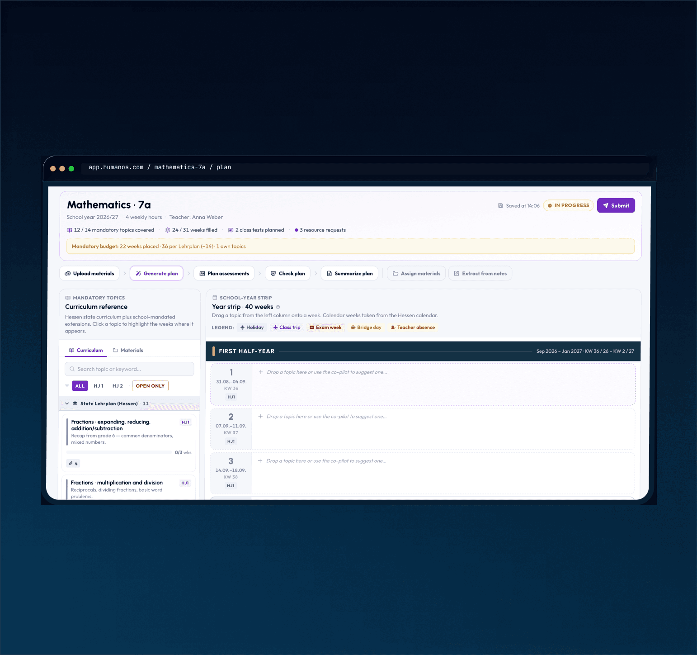This screenshot has width=697, height=655.
Task: Click the Search topic or keyword field
Action: point(129,369)
